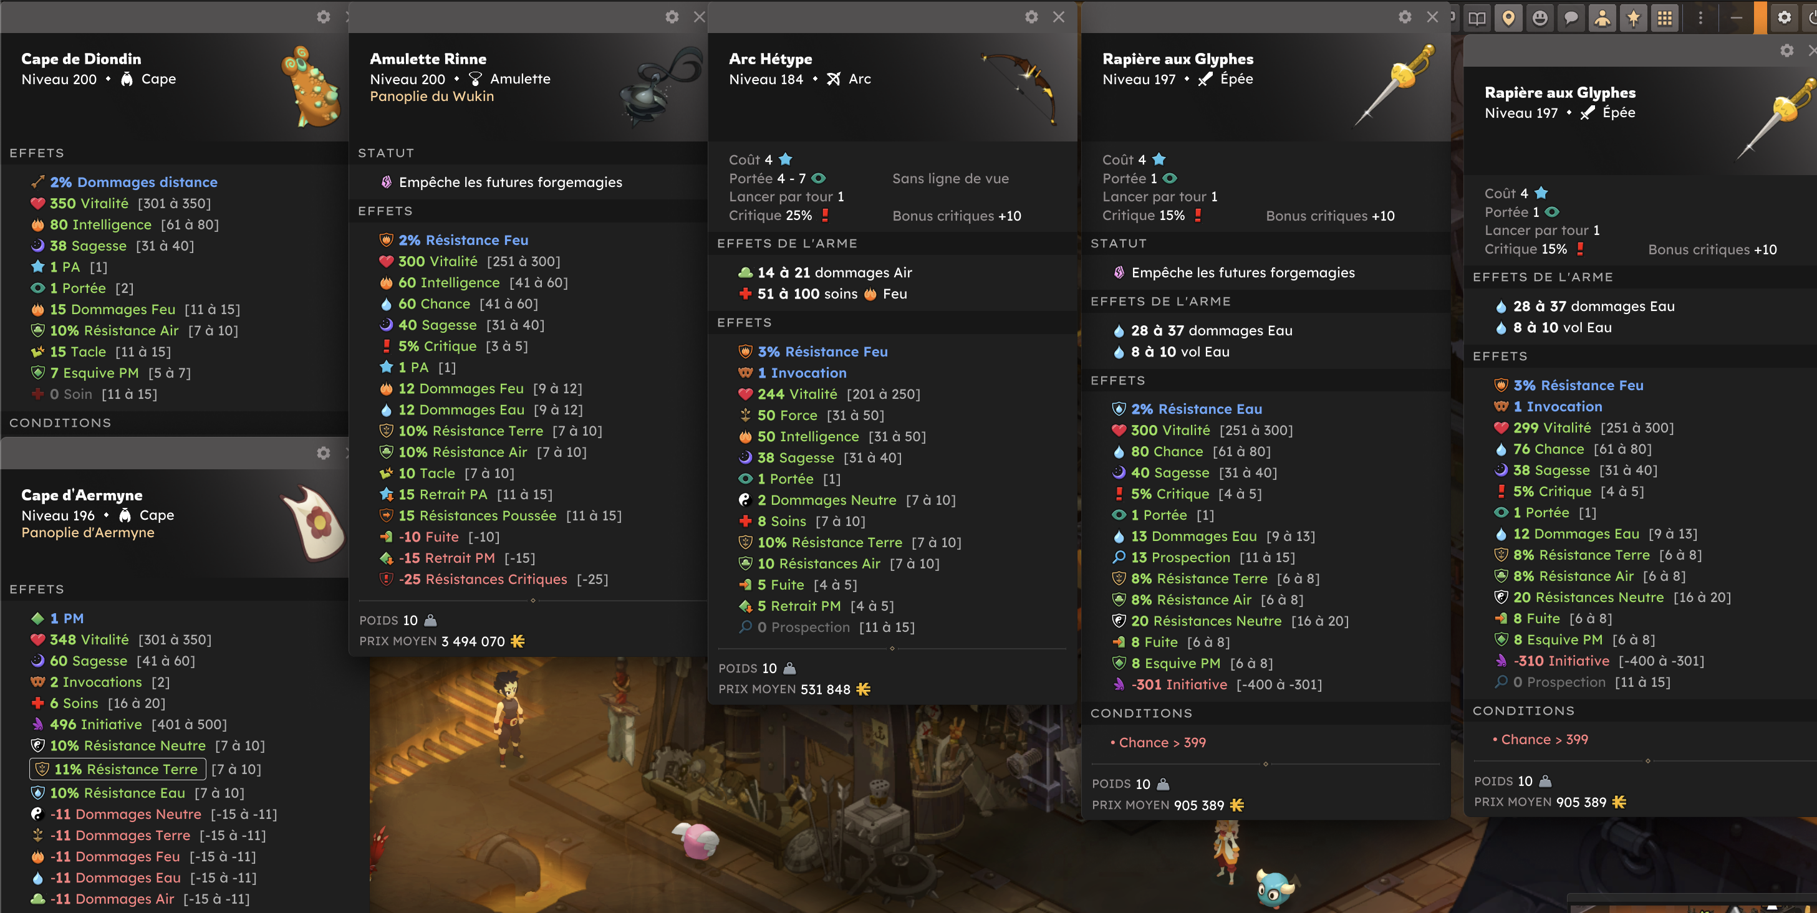Click the power icon at toolbar edge
Screen dimensions: 1817x913
pos(1811,17)
